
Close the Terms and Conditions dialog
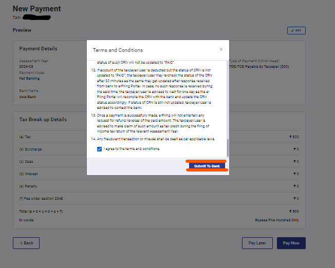pos(221,49)
